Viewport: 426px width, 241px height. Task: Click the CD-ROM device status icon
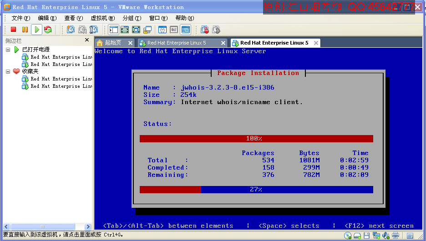click(x=348, y=235)
